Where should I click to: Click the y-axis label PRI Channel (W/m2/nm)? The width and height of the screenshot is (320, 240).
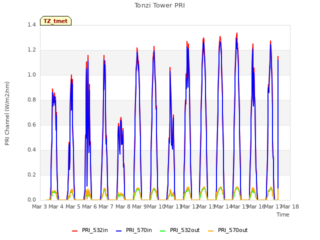pos(7,113)
